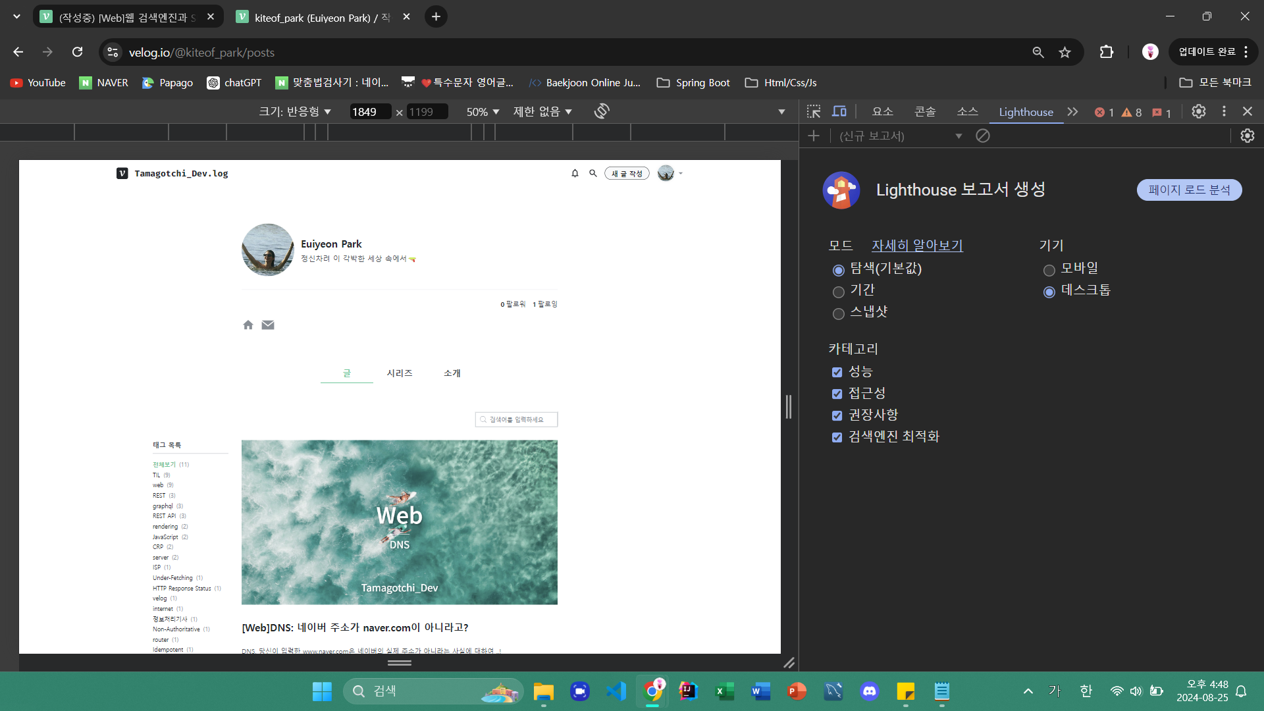This screenshot has width=1264, height=711.
Task: Open DevTools settings gear icon
Action: point(1199,111)
